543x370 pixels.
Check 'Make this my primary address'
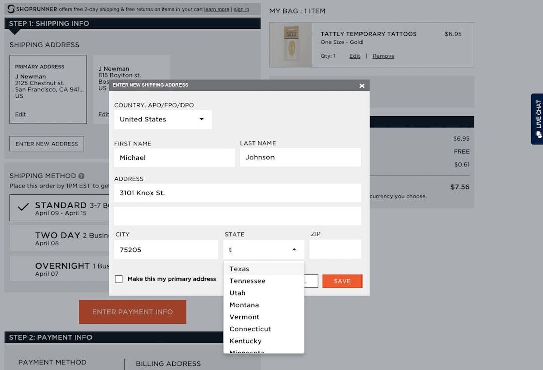click(119, 279)
